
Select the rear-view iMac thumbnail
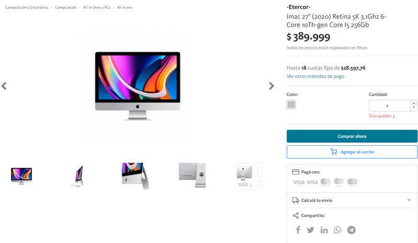point(192,175)
